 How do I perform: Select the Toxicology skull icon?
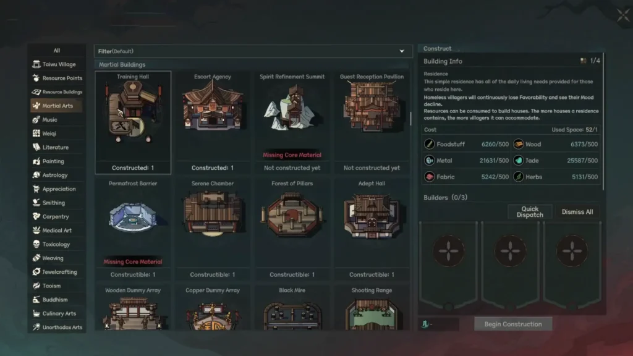(x=36, y=244)
